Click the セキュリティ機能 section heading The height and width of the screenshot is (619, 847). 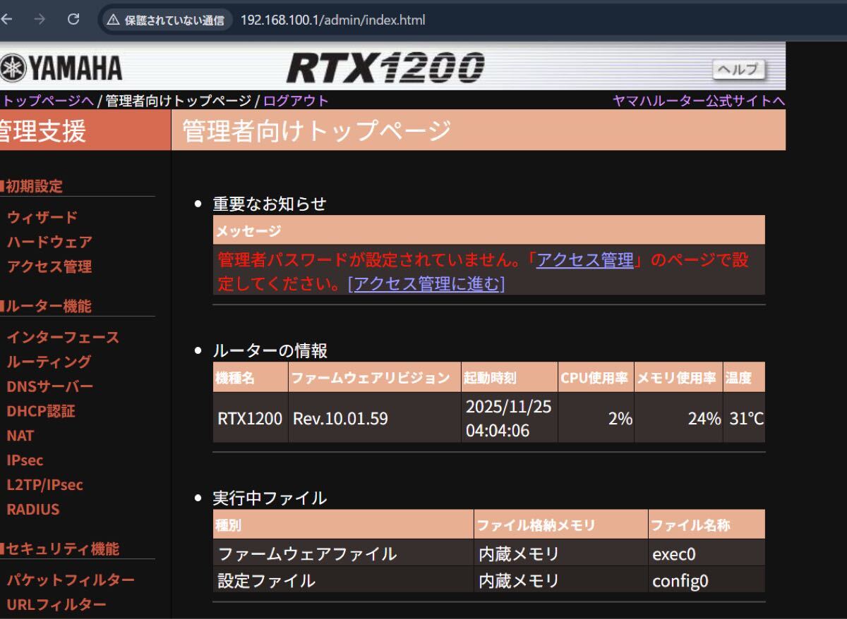click(x=62, y=548)
